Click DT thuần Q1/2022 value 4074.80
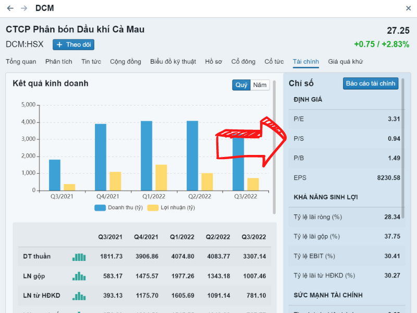 coord(183,257)
